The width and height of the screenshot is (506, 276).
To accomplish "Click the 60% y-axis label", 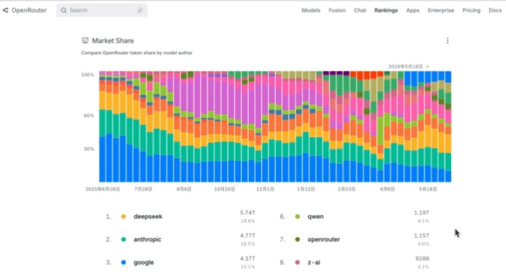I will click(x=89, y=115).
